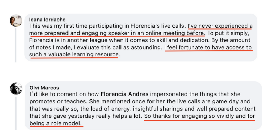
Task: Select the underlined phrase 'I've never experienced a'
Action: click(x=220, y=26)
